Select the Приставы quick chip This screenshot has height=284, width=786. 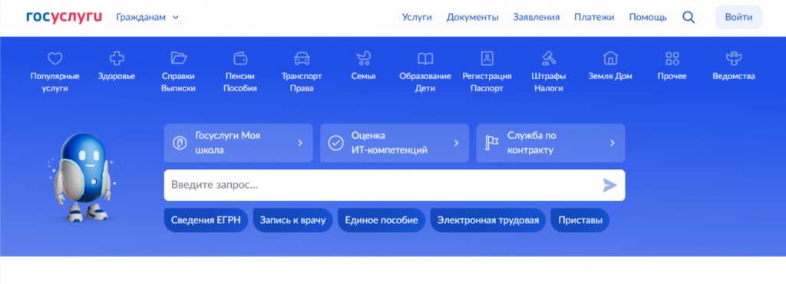coord(580,220)
